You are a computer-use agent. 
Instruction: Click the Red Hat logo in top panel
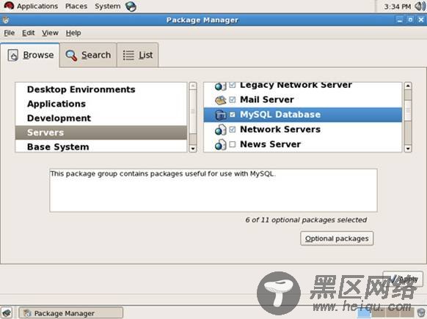pyautogui.click(x=9, y=6)
